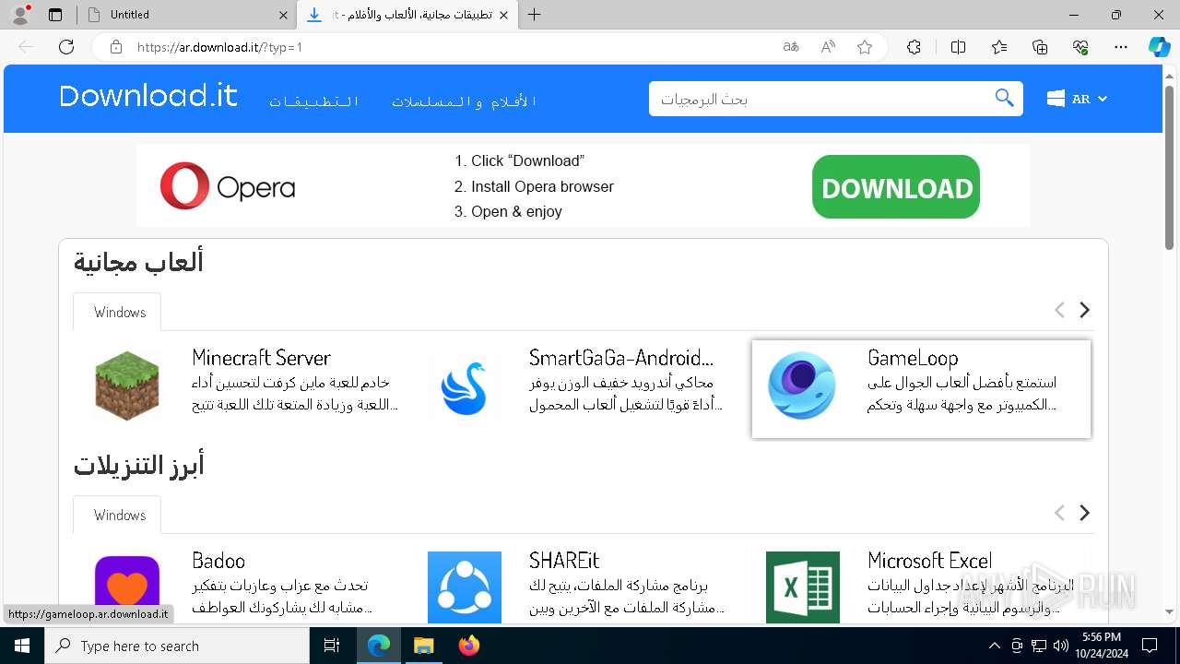This screenshot has height=664, width=1180.
Task: Open the SHAREit app icon
Action: pyautogui.click(x=465, y=587)
